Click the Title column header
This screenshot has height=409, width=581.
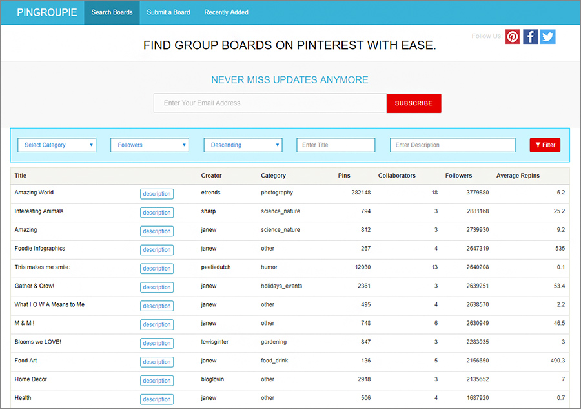[x=21, y=176]
